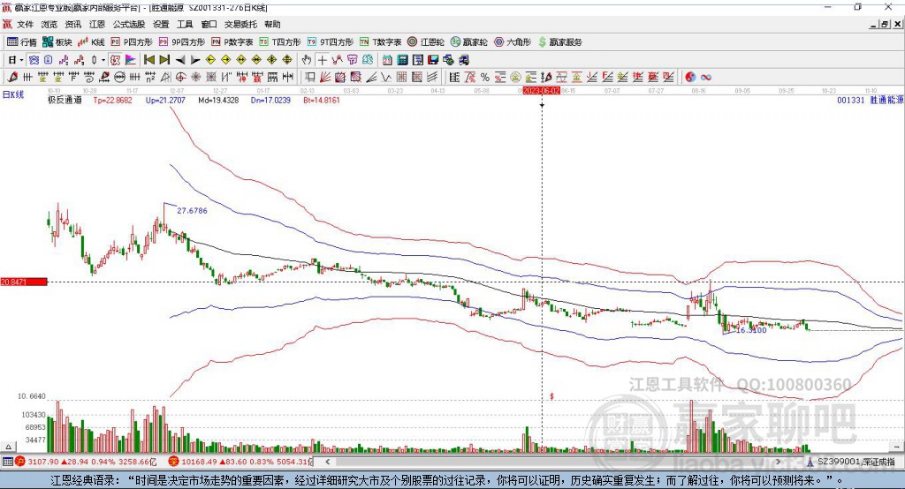Screen dimensions: 905x489
Task: Open 赢家服务 dollar-sign item
Action: (559, 42)
